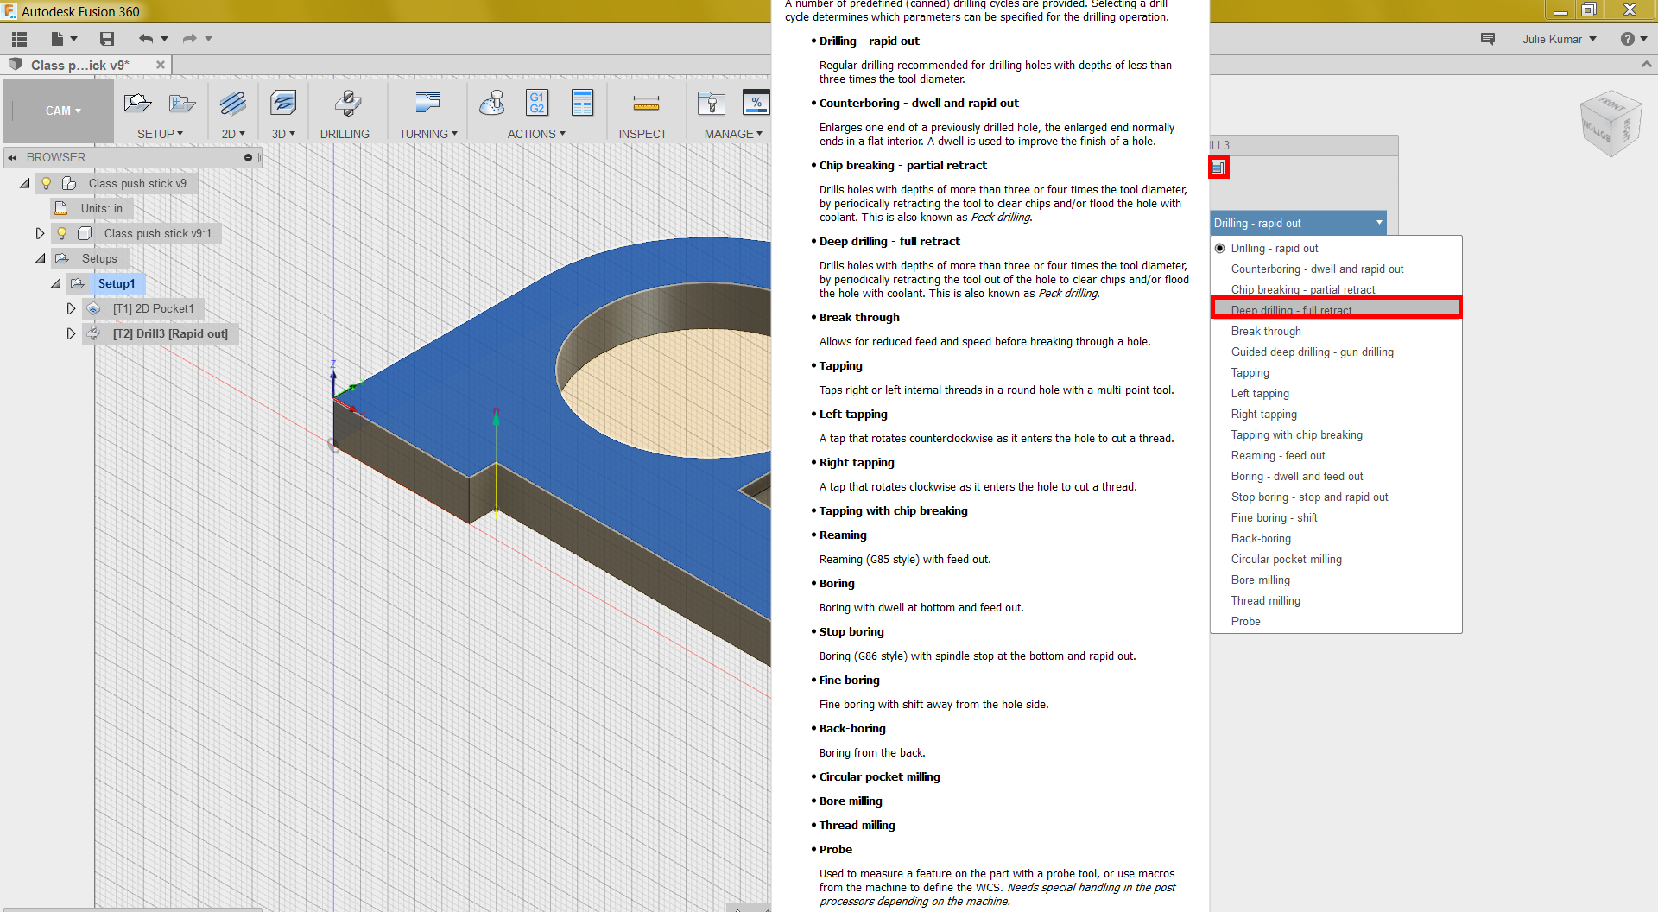Screen dimensions: 1658x912
Task: Open the redo history dropdown arrow
Action: tap(209, 39)
